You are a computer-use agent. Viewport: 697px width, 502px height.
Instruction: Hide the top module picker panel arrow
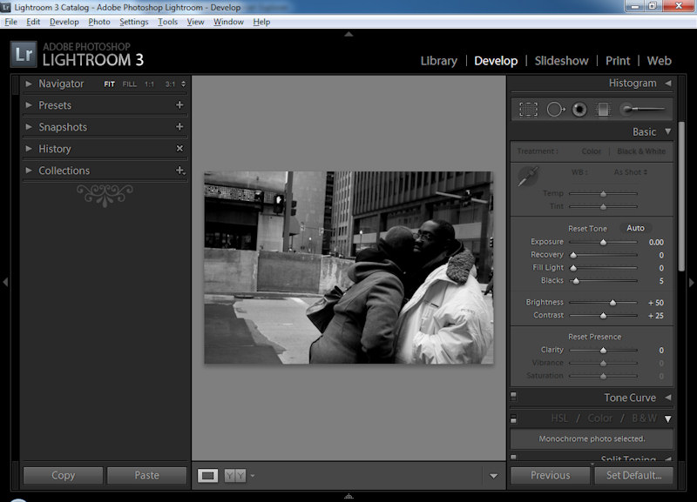(x=349, y=34)
